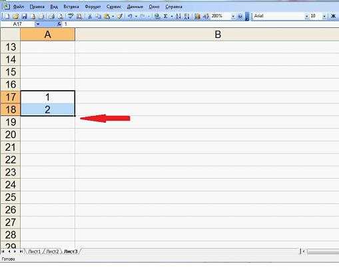Open the Формат menu
This screenshot has width=339, height=270.
pos(93,7)
